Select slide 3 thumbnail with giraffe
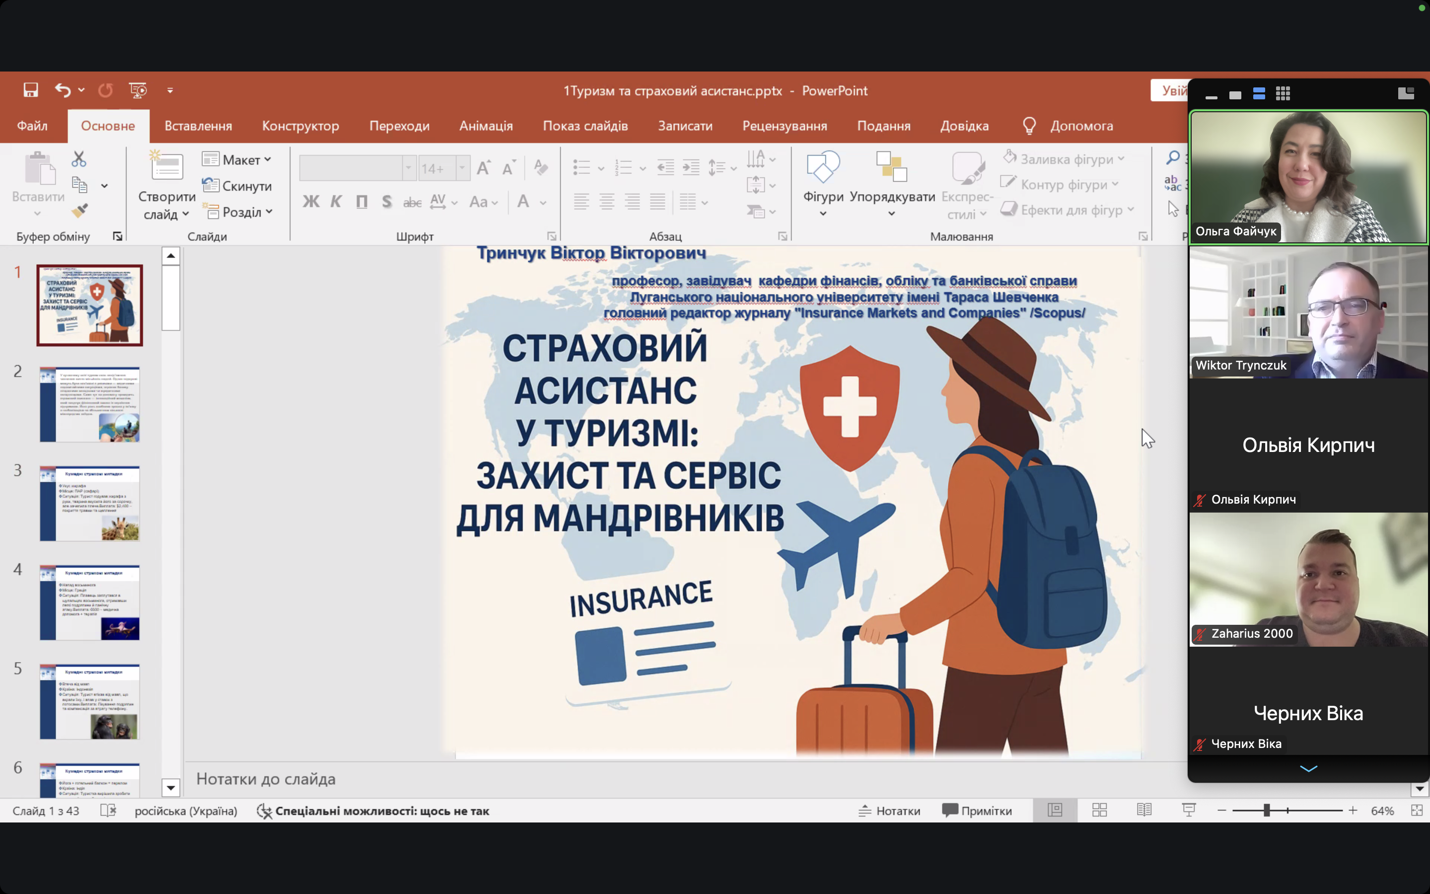Viewport: 1430px width, 894px height. coord(90,503)
